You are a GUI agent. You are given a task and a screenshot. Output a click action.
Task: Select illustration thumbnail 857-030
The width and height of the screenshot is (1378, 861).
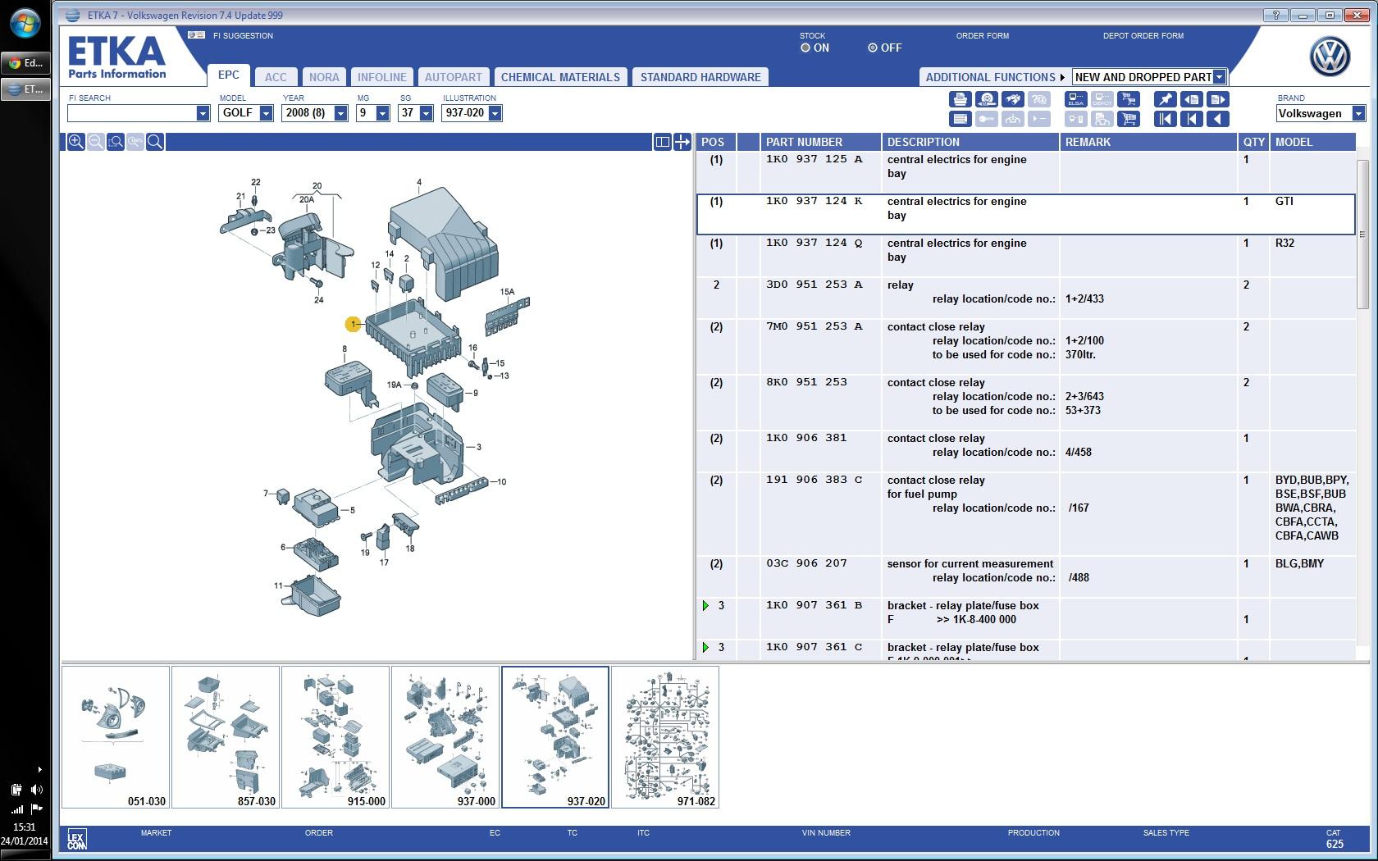pos(226,737)
